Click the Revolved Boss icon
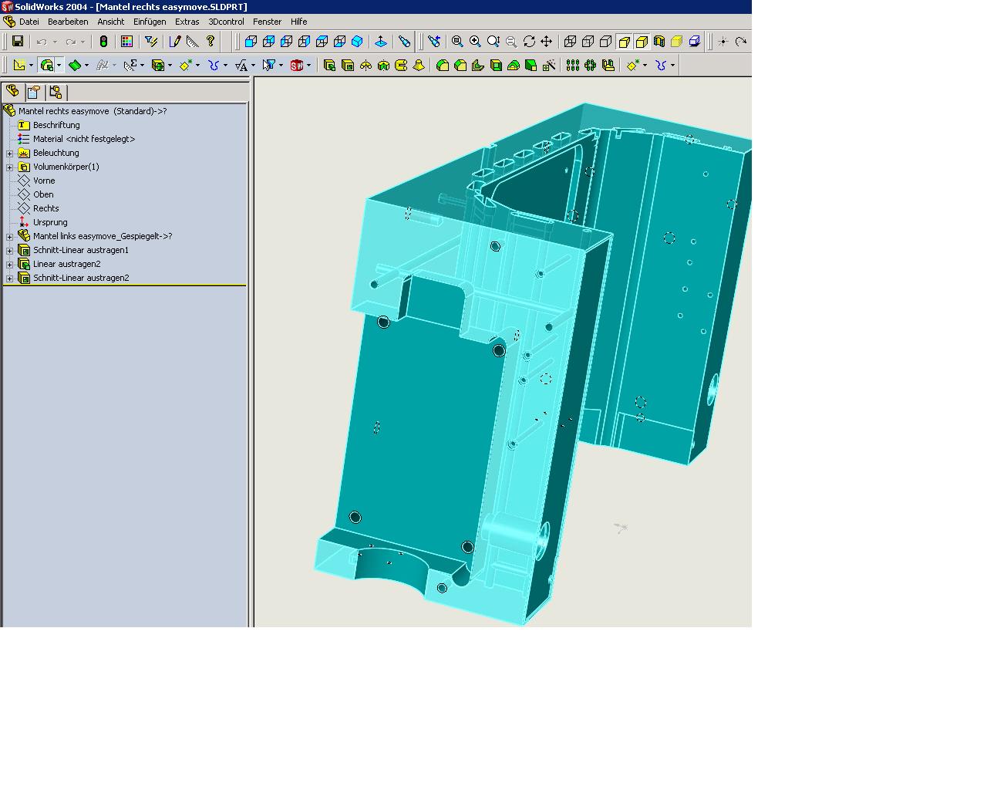Screen dimensions: 987x790 pos(365,66)
